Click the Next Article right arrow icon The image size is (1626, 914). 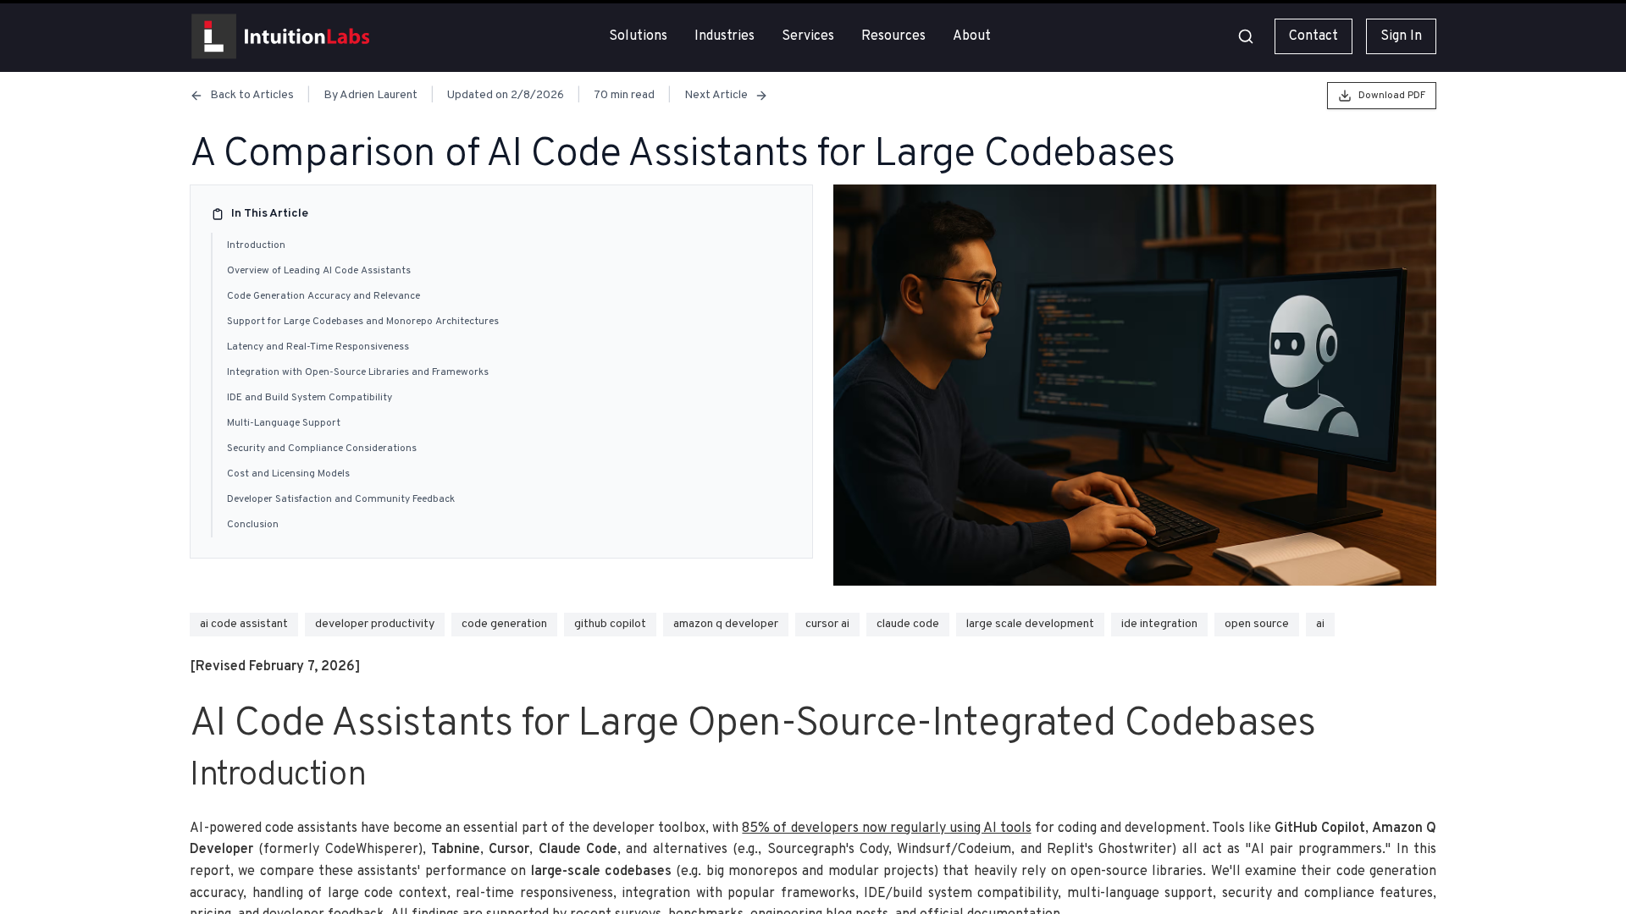click(761, 96)
